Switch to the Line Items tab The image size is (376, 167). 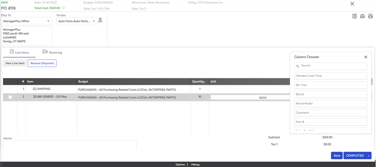click(20, 52)
